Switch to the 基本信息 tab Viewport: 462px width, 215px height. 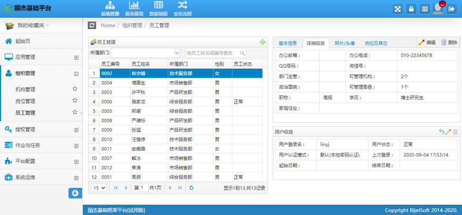(x=288, y=43)
